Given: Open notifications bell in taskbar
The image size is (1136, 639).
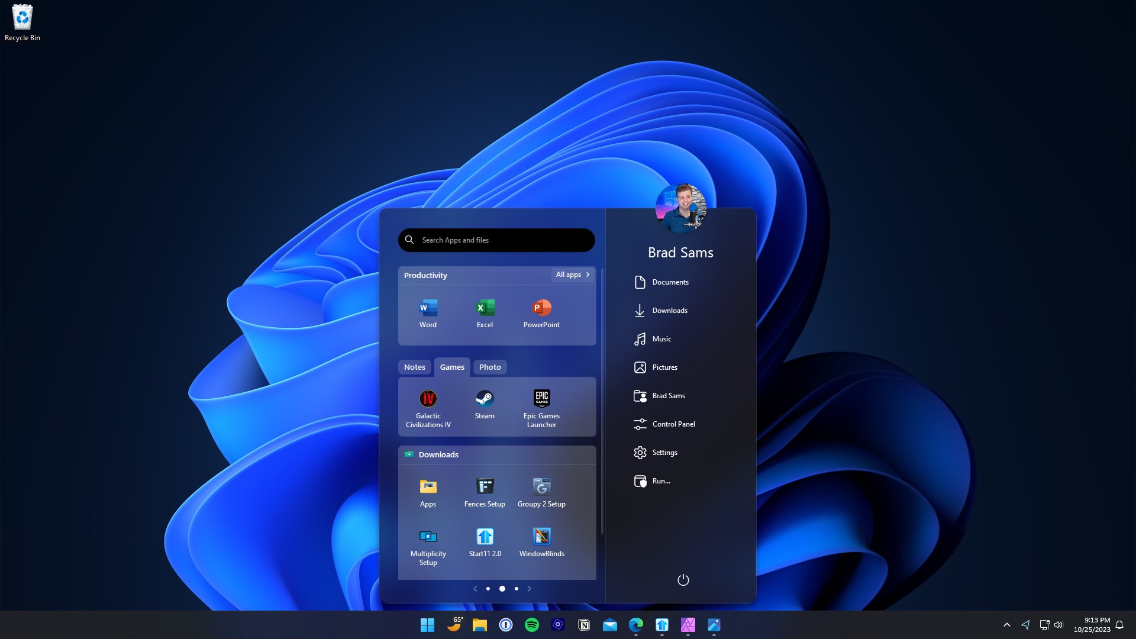Looking at the screenshot, I should [x=1119, y=625].
